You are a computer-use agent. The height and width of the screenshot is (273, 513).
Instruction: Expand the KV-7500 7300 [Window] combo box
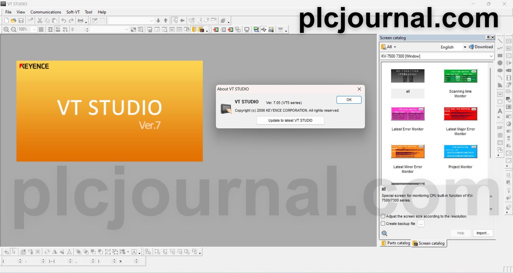[x=437, y=56]
